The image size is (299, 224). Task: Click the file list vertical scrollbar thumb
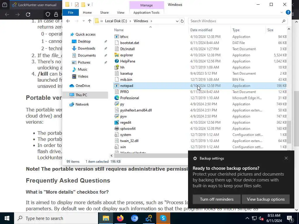(289, 132)
